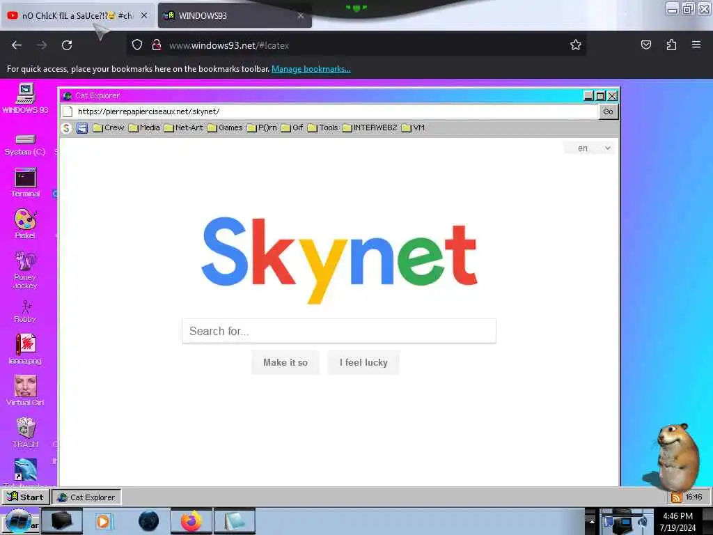Open the Gif bookmarks folder

point(292,128)
